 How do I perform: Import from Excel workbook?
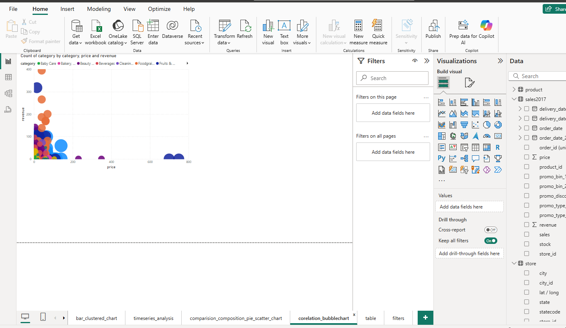click(x=96, y=32)
